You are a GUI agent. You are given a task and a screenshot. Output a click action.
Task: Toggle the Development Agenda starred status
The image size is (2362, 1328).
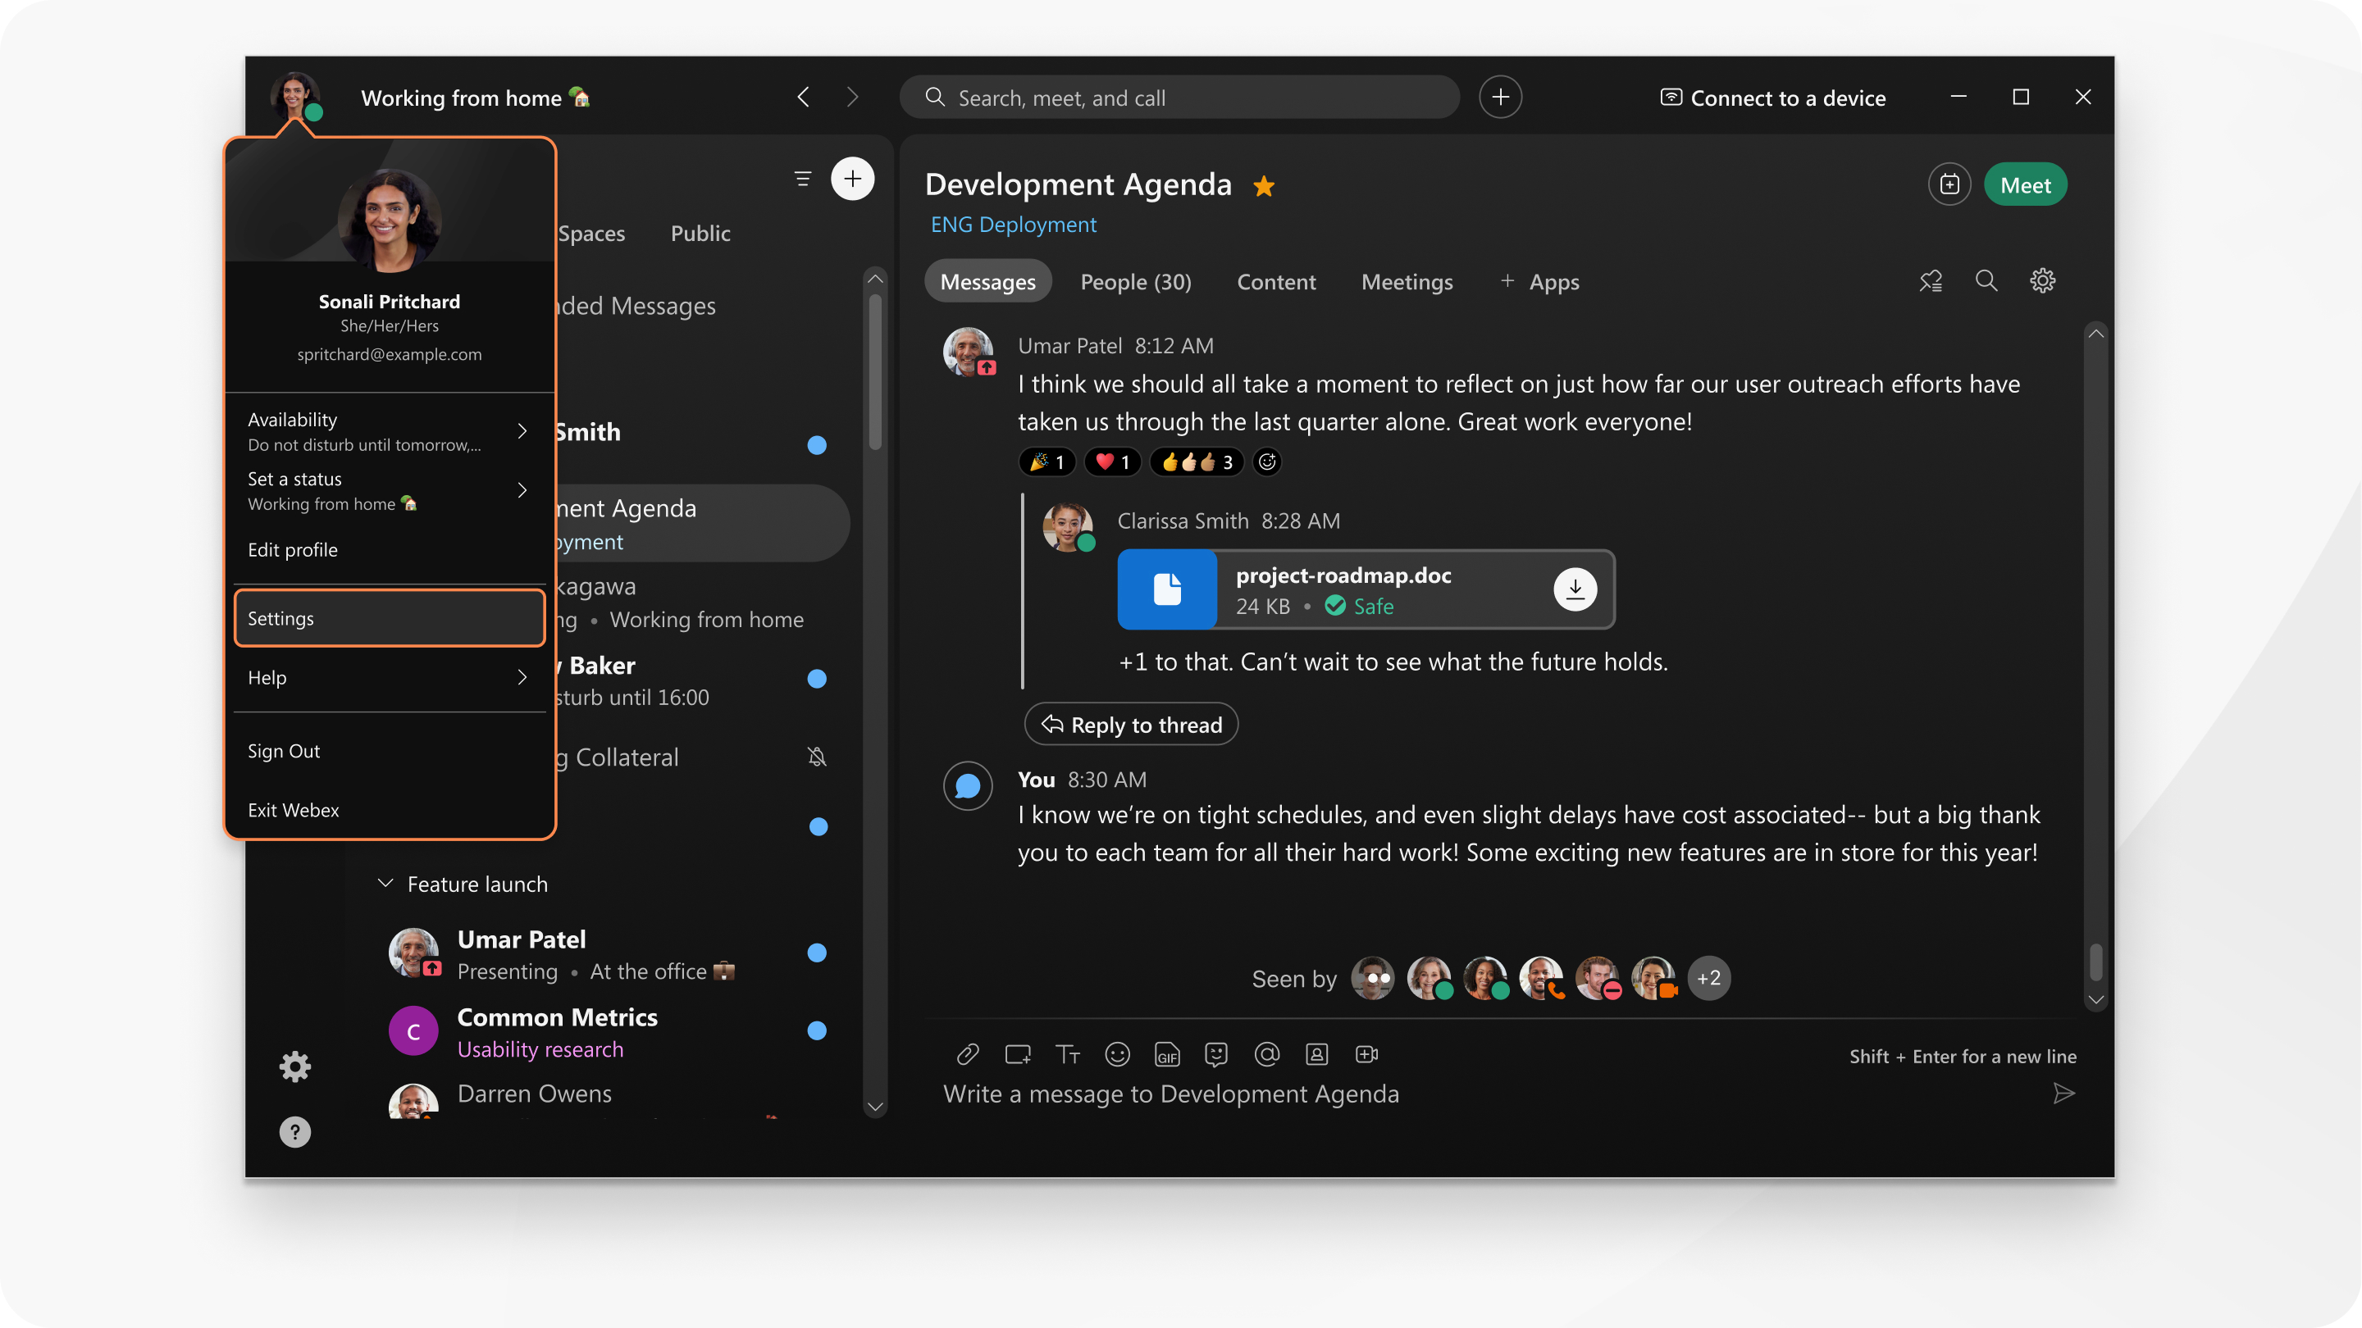(1264, 184)
